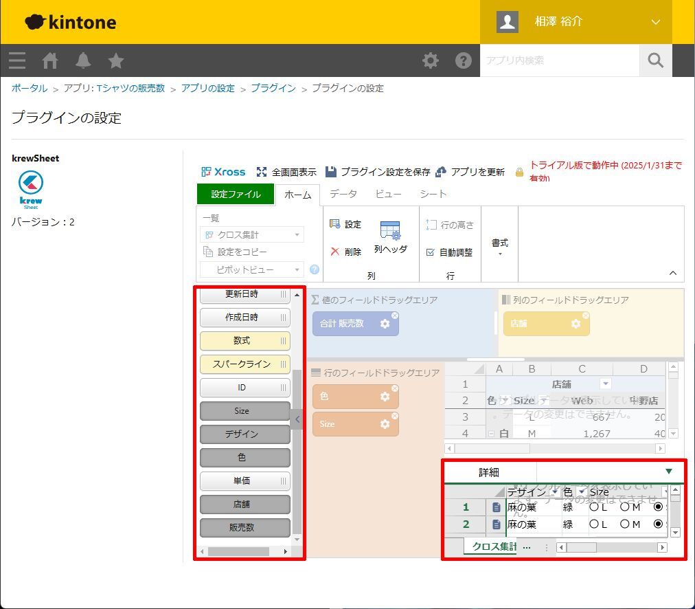695x609 pixels.
Task: Select the ホーム ribbon tab
Action: coord(297,195)
